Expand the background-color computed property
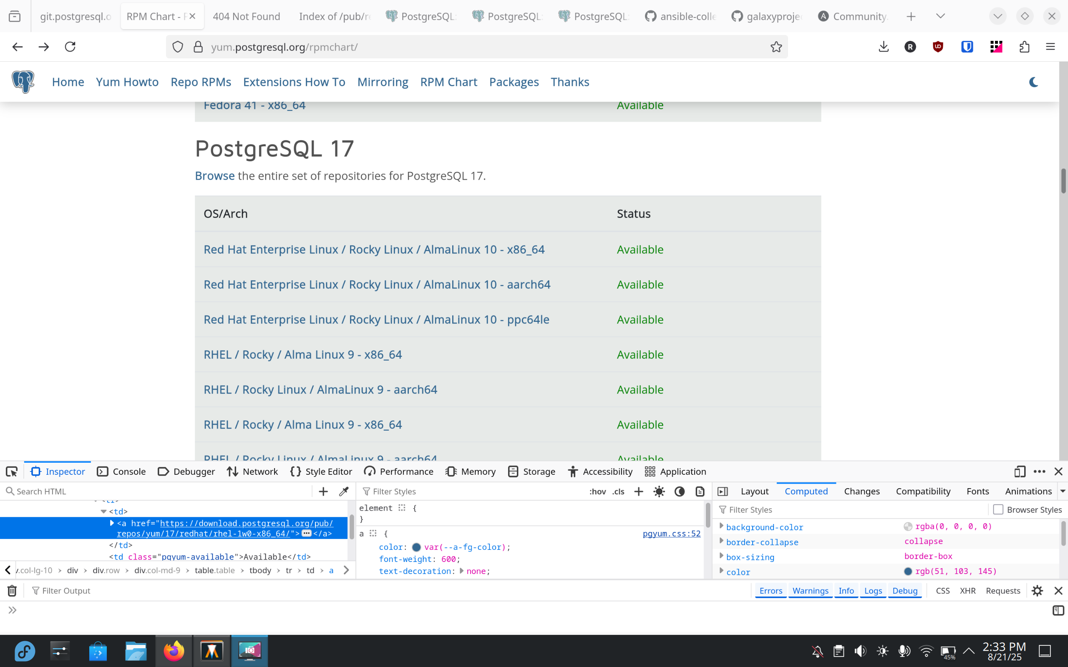 point(722,526)
